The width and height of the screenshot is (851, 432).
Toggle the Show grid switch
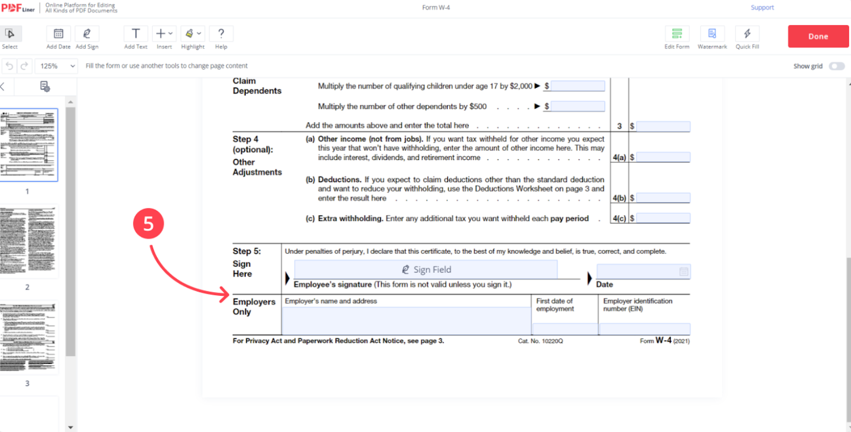coord(837,66)
